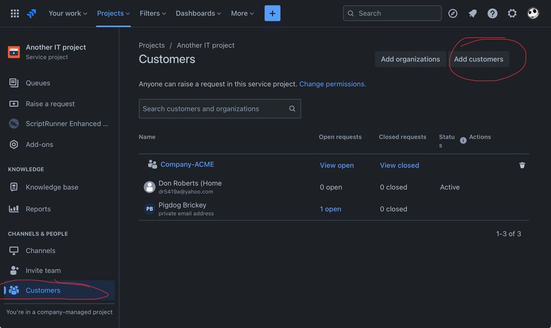Click the Customers people icon
Screen dimensions: 551x328
click(14, 290)
